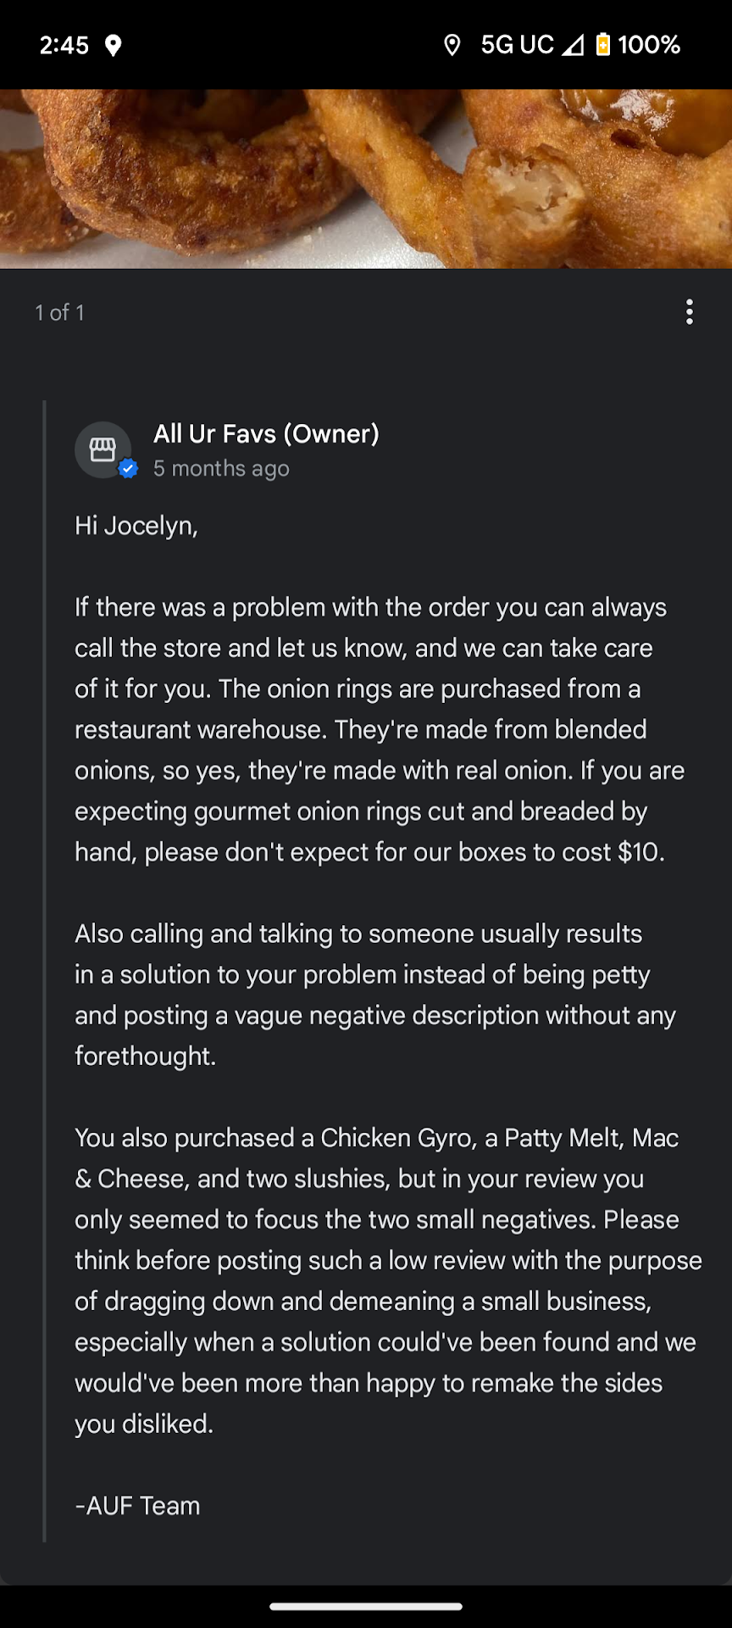
Task: Tap the 5G UC network indicator
Action: tap(517, 45)
